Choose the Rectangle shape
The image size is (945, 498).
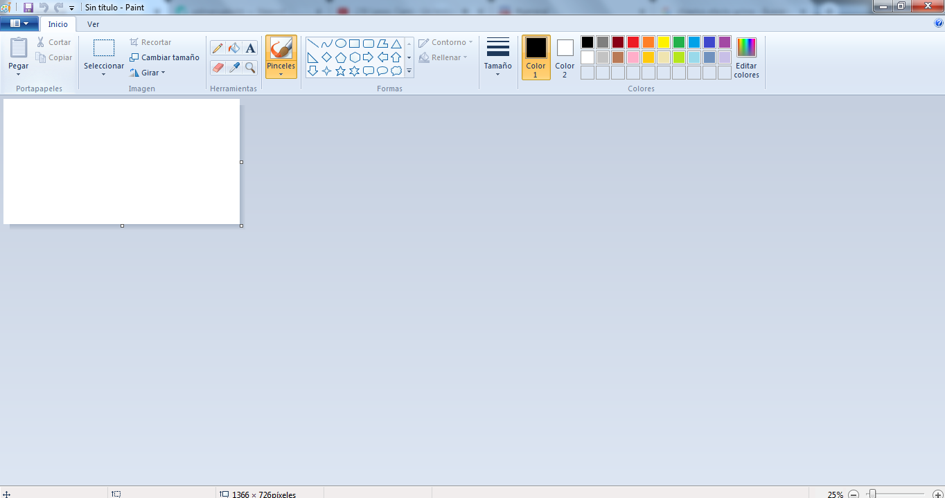coord(355,44)
